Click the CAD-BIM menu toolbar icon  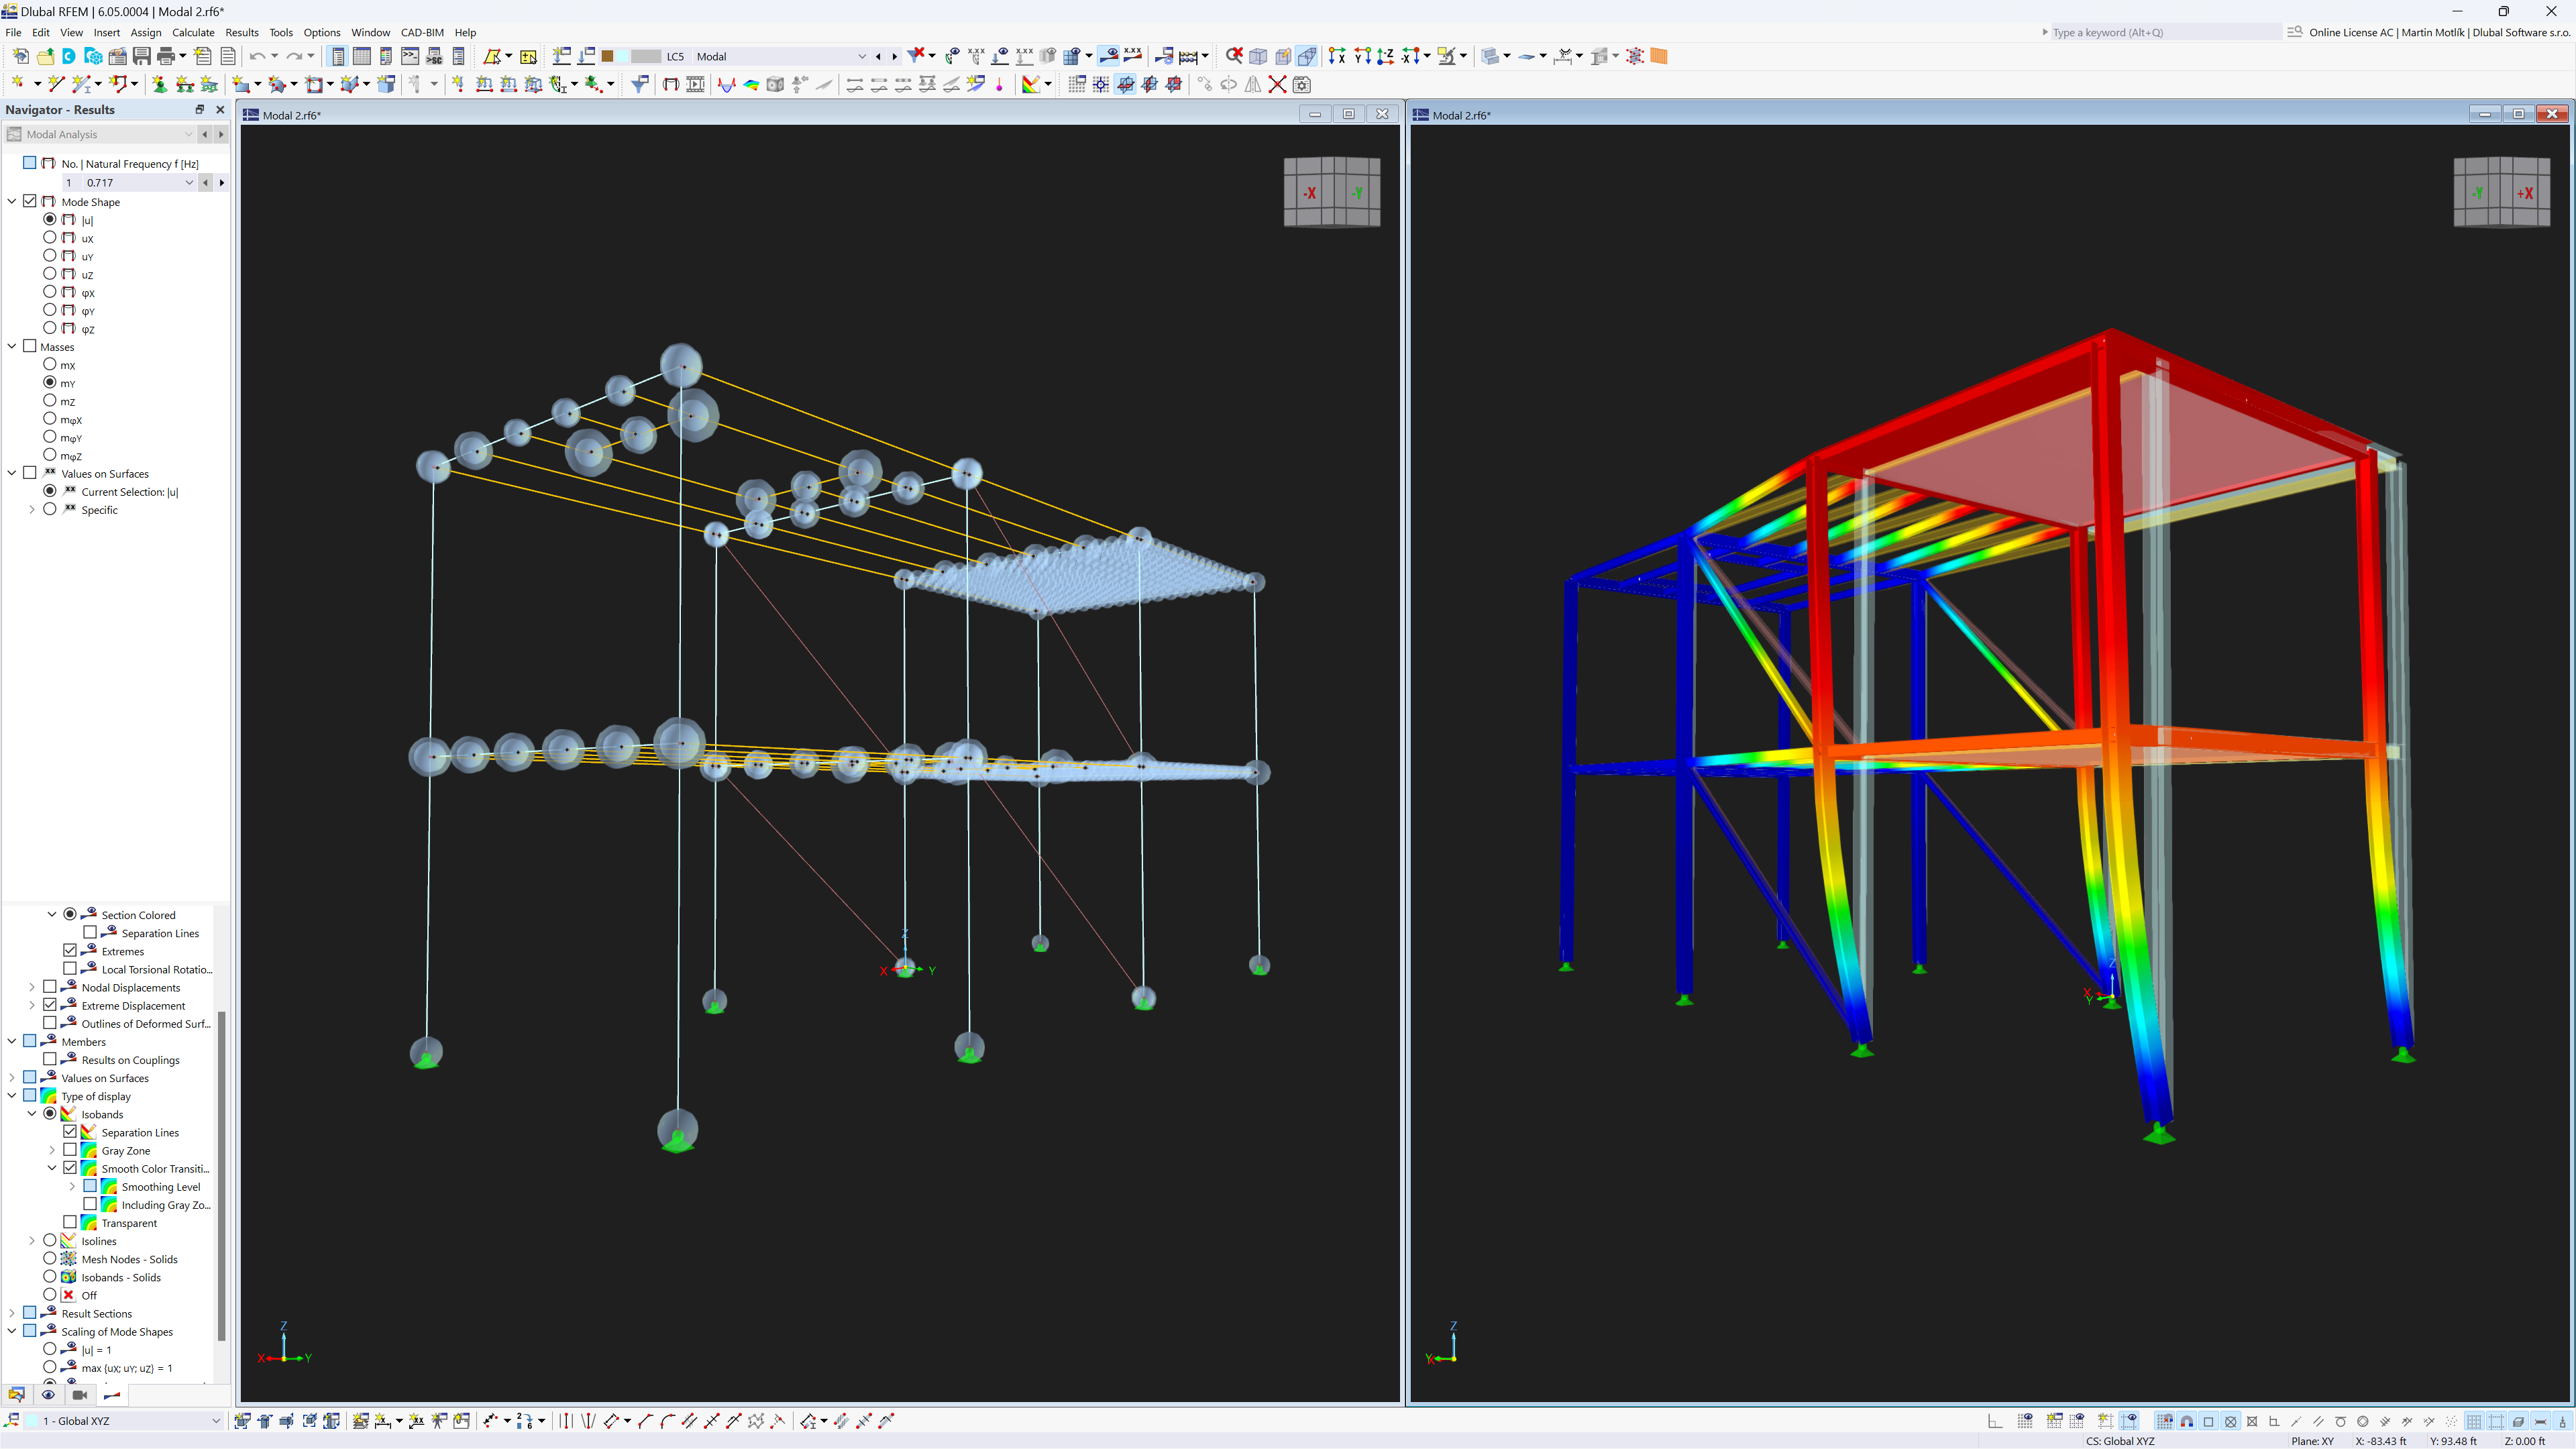[x=419, y=32]
